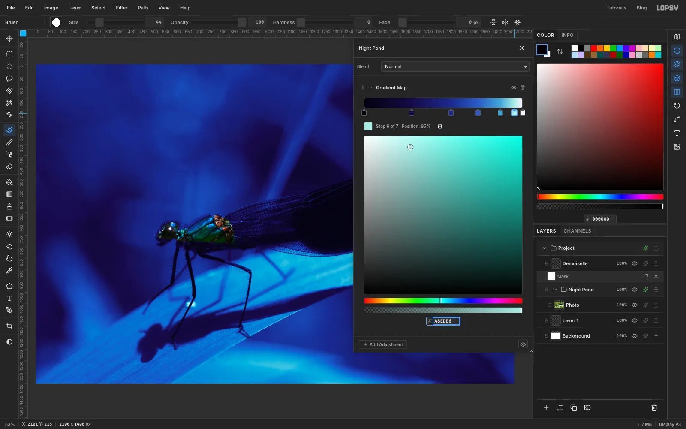Switch to the Info tab
This screenshot has width=686, height=429.
[567, 35]
